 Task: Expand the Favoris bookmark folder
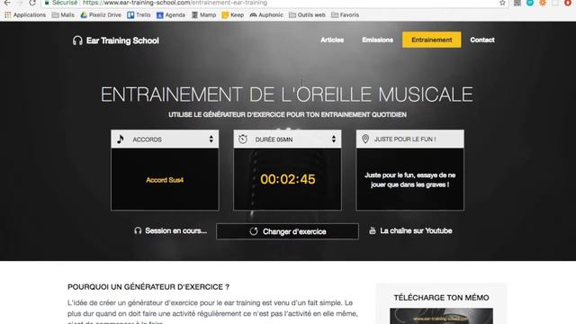tap(345, 15)
